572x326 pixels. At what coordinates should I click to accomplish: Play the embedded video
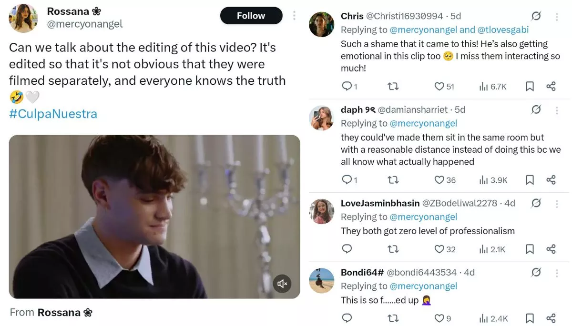click(x=154, y=217)
